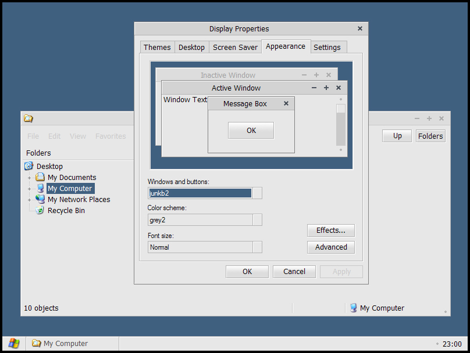470x353 pixels.
Task: Select Recycle Bin in the tree
Action: click(66, 211)
